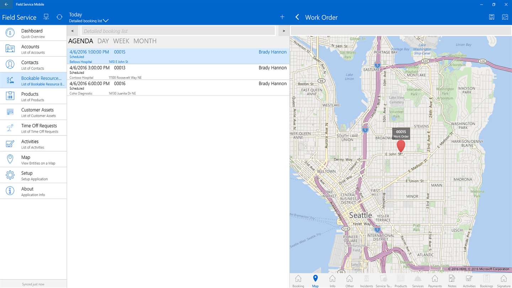This screenshot has width=512, height=288.
Task: Open the Services tab in the work order
Action: pyautogui.click(x=418, y=281)
